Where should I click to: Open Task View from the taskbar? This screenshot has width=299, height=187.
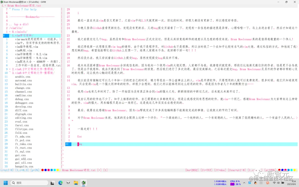pos(52,183)
